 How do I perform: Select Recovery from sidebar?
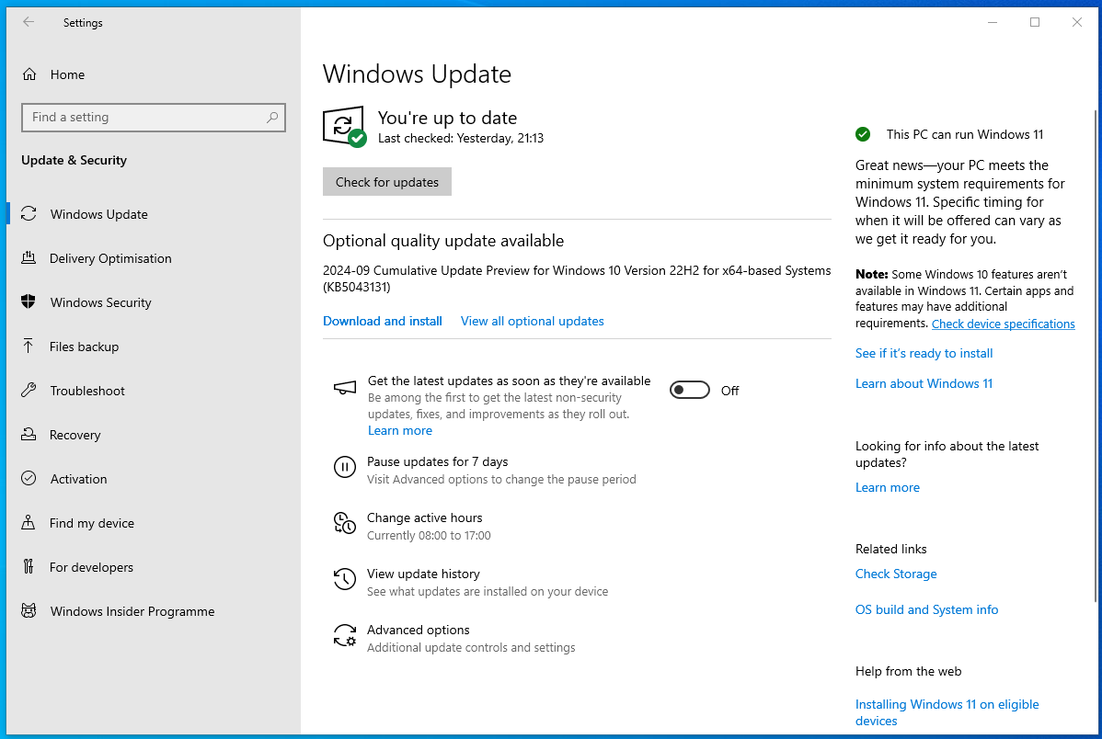coord(154,435)
